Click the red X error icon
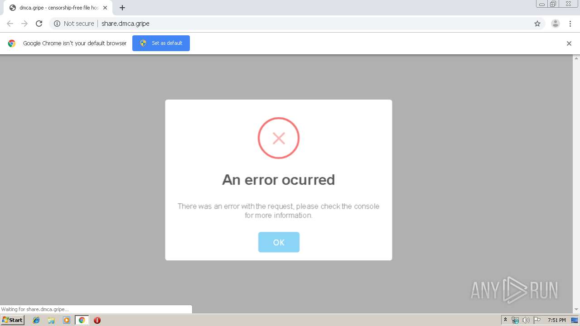The width and height of the screenshot is (580, 326). [x=279, y=138]
